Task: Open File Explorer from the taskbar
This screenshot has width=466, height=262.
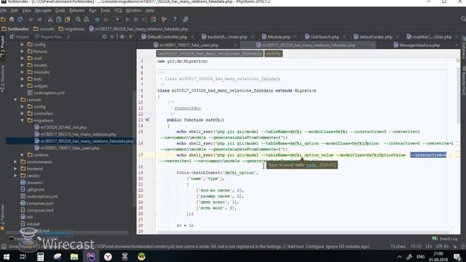Action: pyautogui.click(x=74, y=257)
